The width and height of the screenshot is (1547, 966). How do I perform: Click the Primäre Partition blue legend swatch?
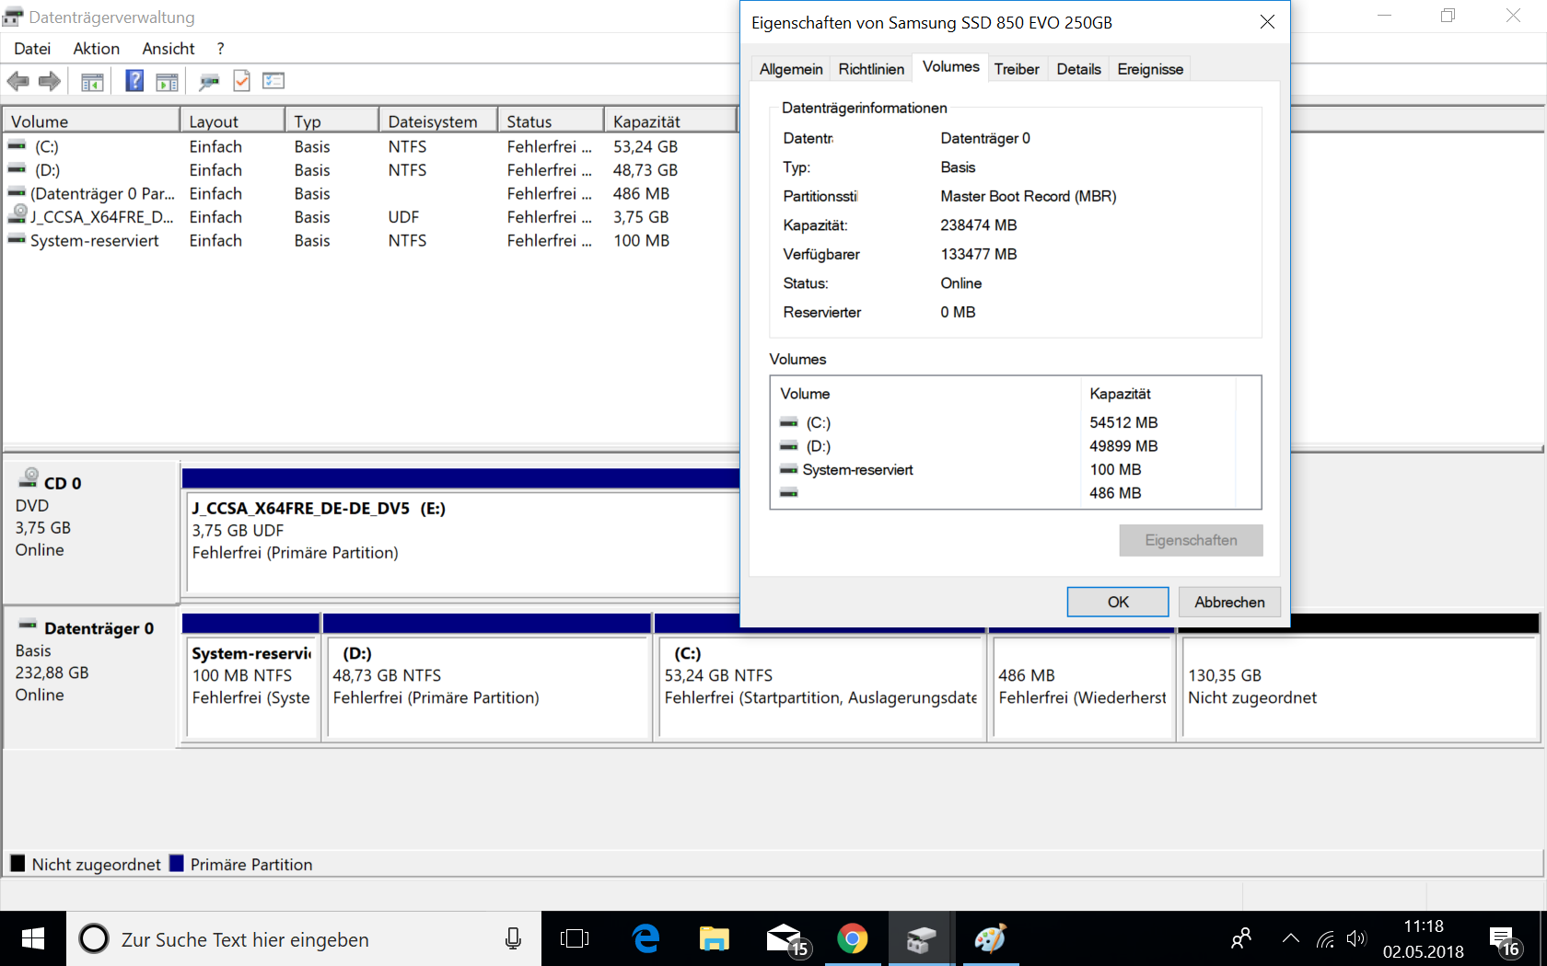(176, 863)
